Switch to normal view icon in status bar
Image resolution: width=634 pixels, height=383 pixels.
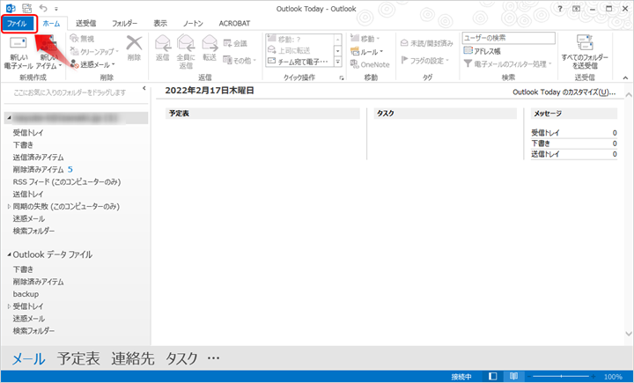pos(492,377)
